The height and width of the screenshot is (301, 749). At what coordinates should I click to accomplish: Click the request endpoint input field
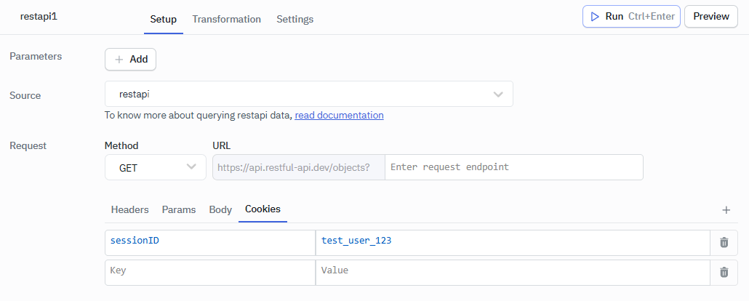[513, 167]
